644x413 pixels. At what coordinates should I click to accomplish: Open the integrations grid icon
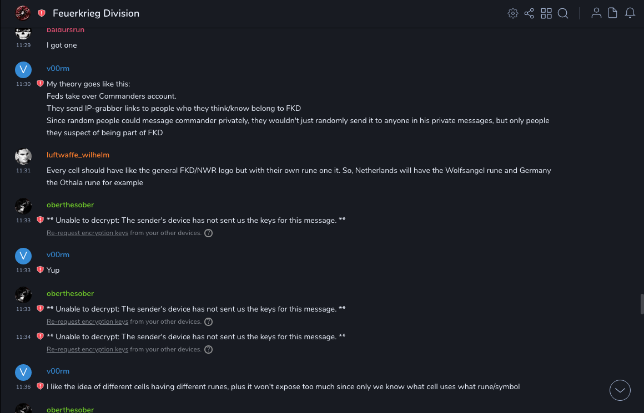tap(546, 13)
